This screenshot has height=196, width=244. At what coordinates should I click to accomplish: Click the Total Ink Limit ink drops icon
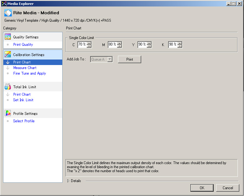(x=8, y=87)
